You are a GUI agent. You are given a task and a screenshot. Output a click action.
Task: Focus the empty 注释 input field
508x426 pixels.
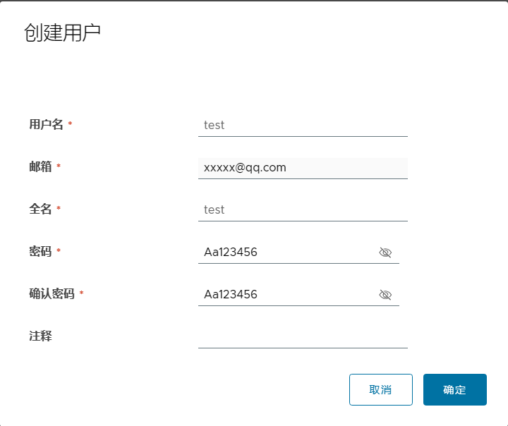click(303, 338)
